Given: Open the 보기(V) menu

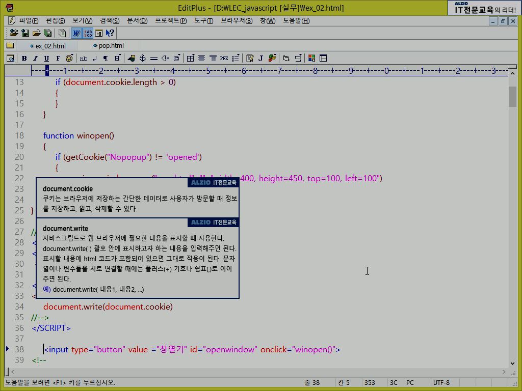Looking at the screenshot, I should pos(82,20).
